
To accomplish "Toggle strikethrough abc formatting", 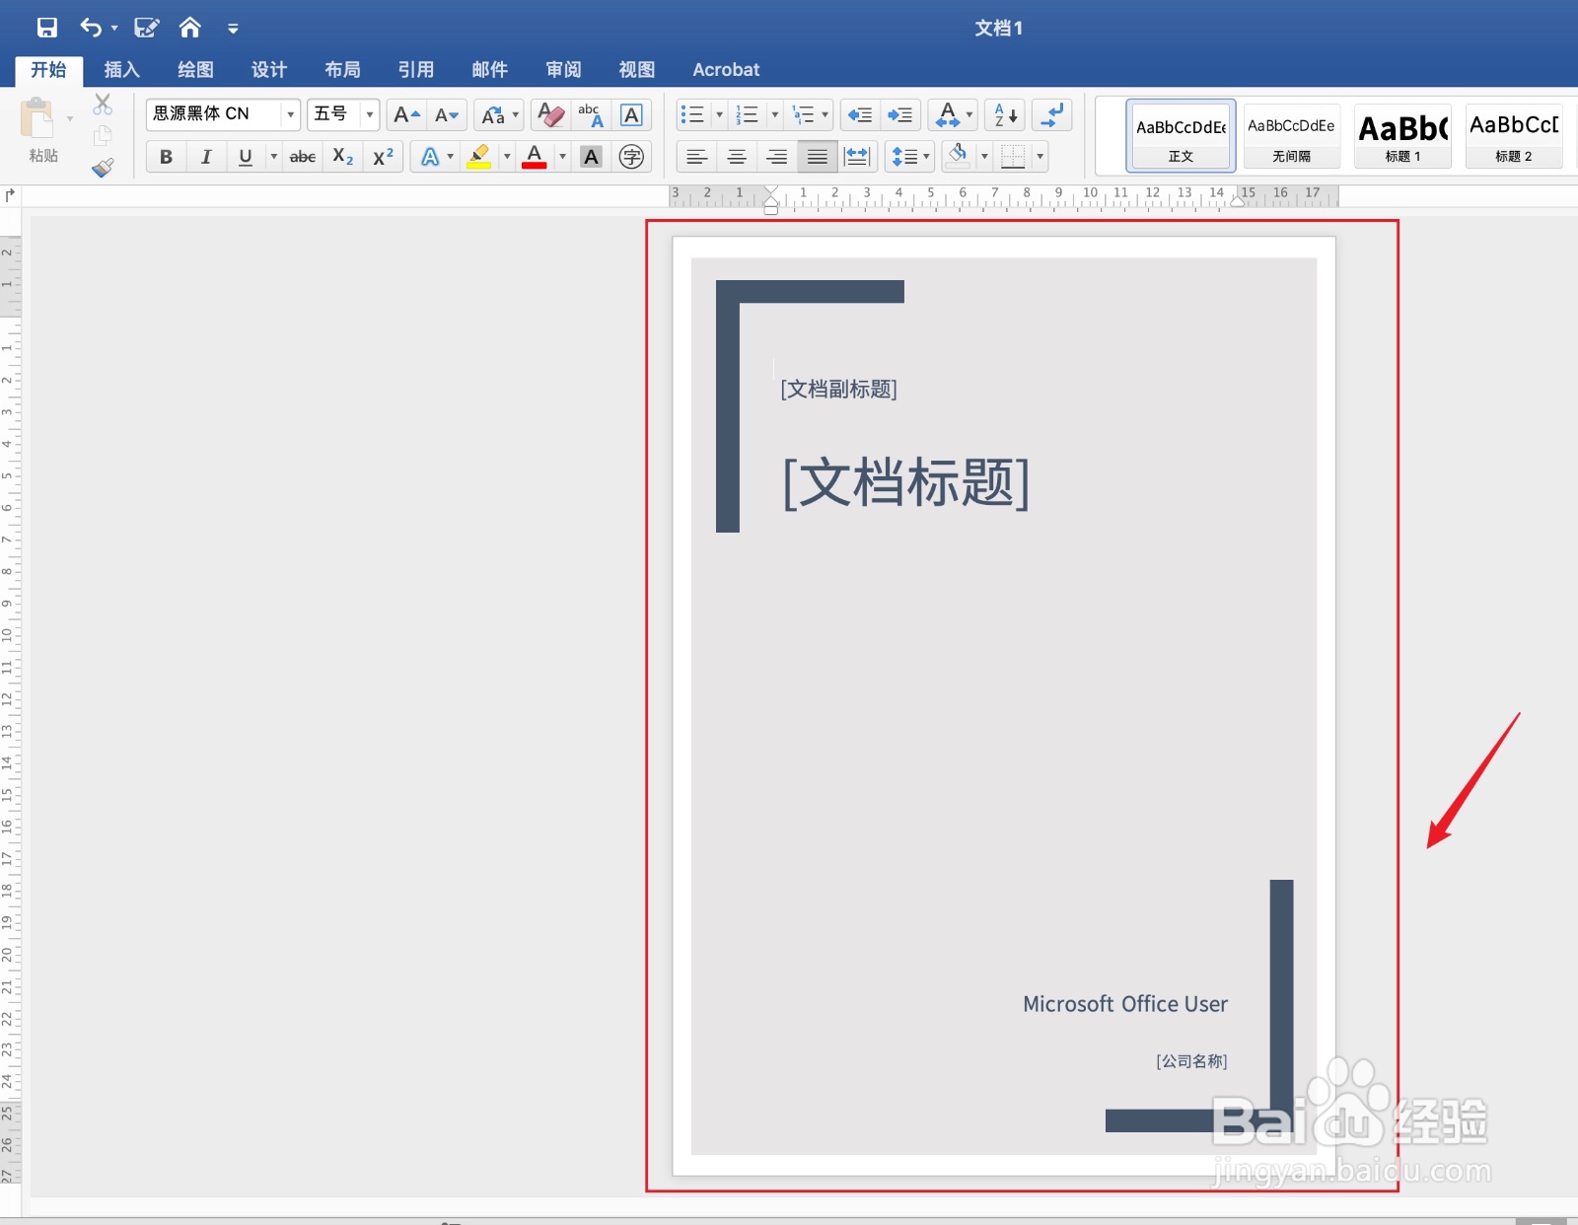I will 302,156.
